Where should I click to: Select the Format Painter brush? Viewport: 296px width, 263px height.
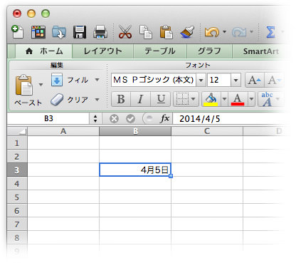(x=187, y=32)
